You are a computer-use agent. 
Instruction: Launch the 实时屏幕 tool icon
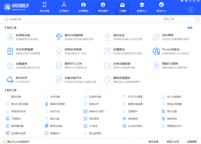(x=156, y=37)
